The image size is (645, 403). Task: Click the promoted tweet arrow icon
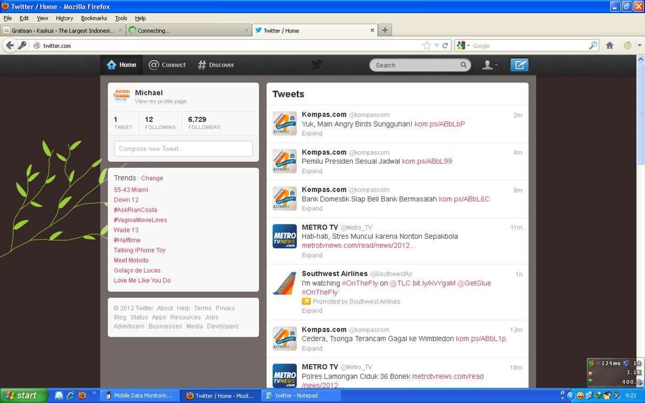[306, 301]
